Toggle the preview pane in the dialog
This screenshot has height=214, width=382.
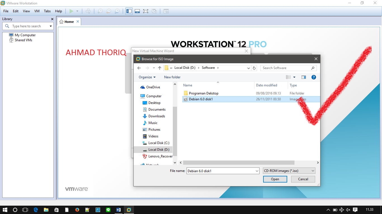point(304,77)
